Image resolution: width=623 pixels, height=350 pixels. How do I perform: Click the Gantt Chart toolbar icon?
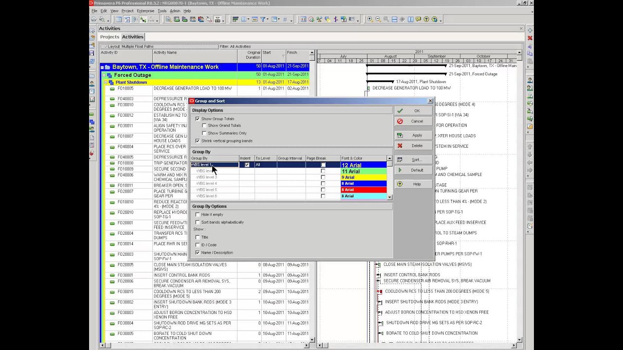pos(127,19)
